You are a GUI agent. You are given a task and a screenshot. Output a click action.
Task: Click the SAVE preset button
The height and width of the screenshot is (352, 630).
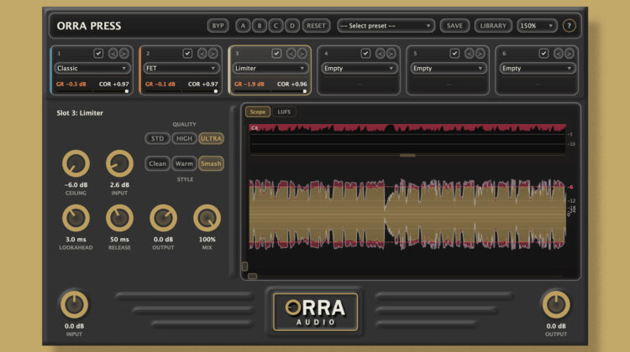click(454, 26)
